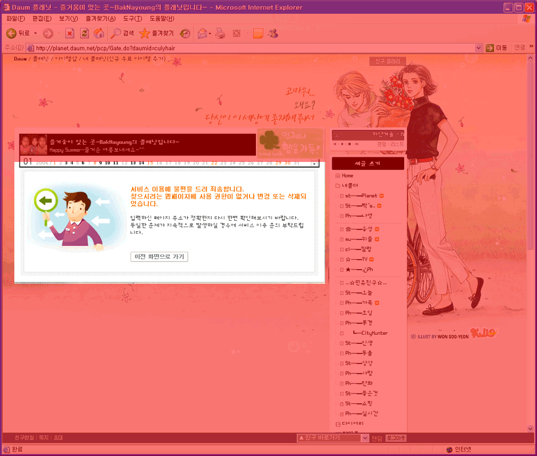Click the 이전 화면으로 가기 button
This screenshot has height=456, width=537.
(x=159, y=257)
